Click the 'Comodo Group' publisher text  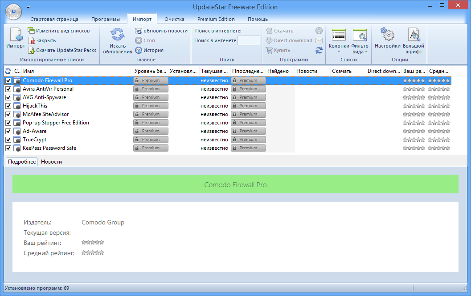coord(103,222)
